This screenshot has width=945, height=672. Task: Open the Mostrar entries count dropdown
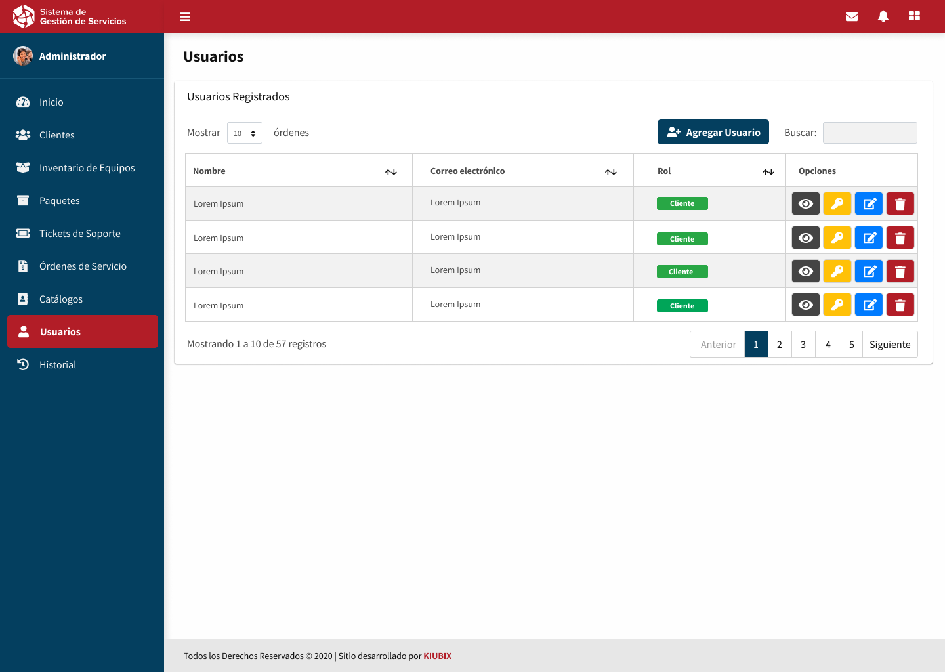244,133
